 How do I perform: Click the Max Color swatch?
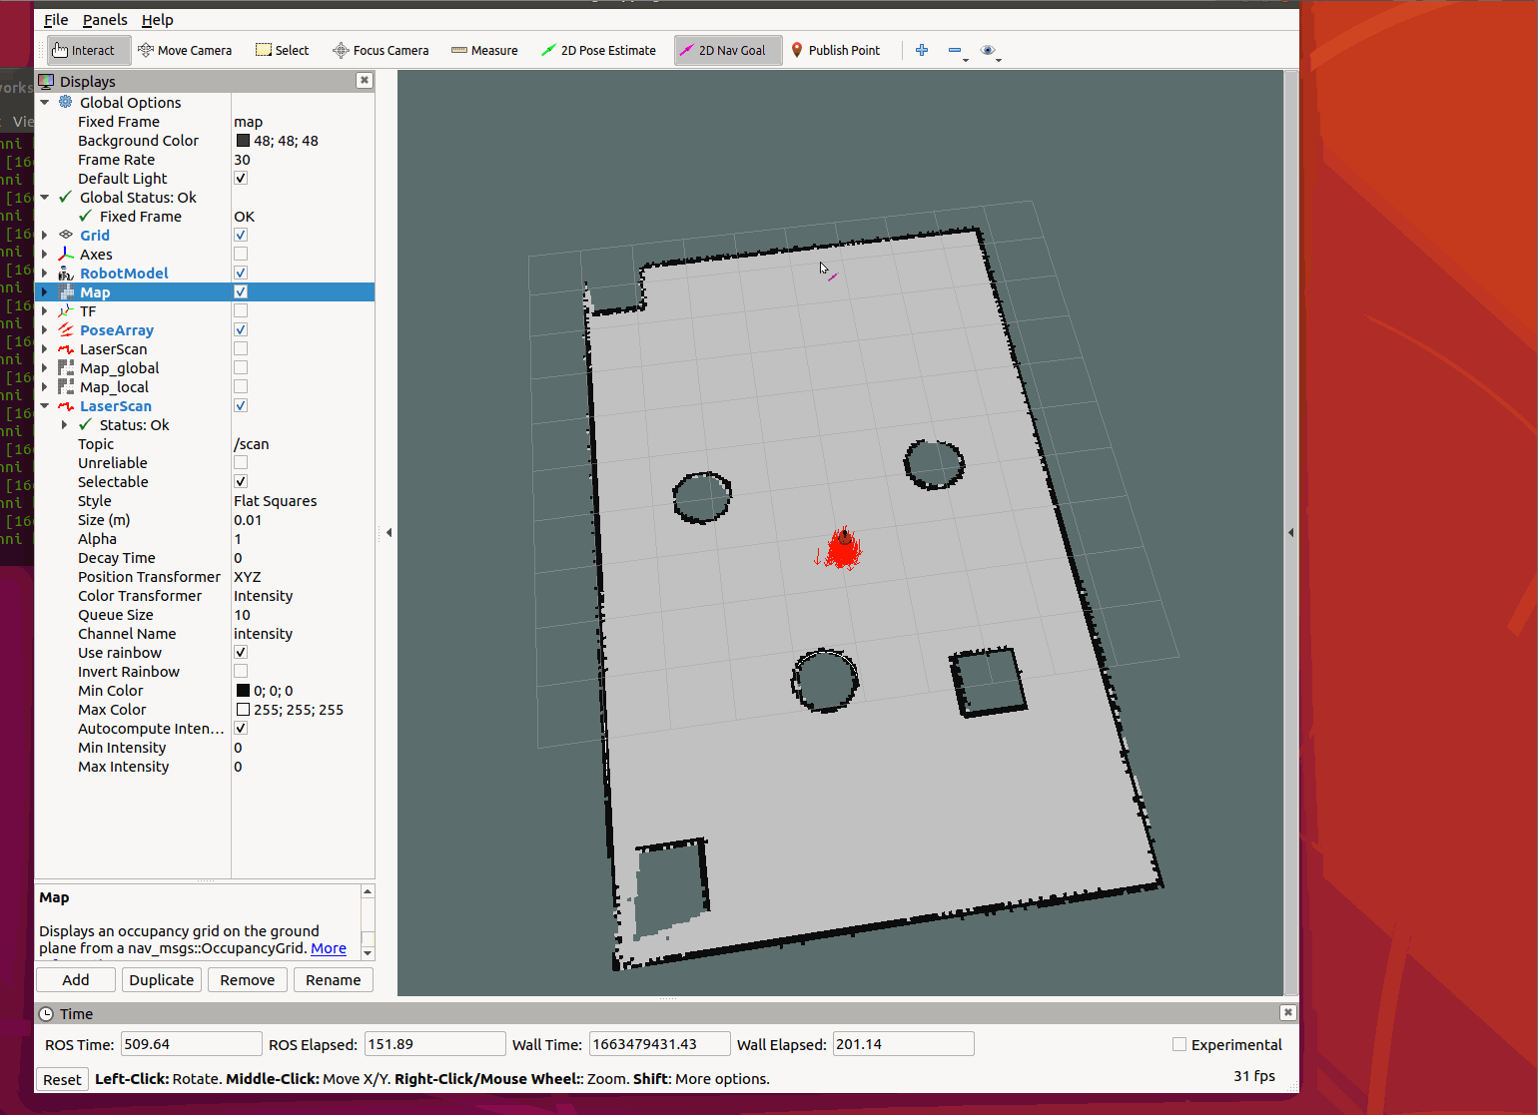tap(243, 710)
